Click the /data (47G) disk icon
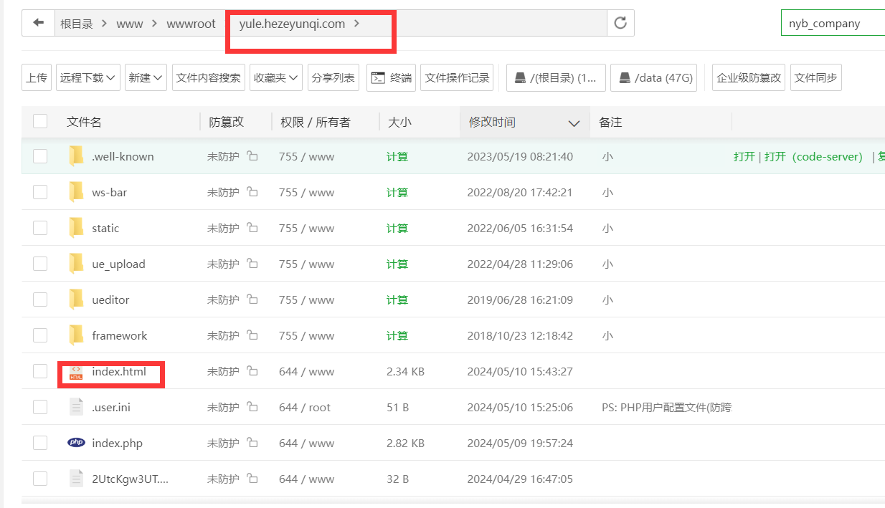The width and height of the screenshot is (885, 508). click(625, 77)
